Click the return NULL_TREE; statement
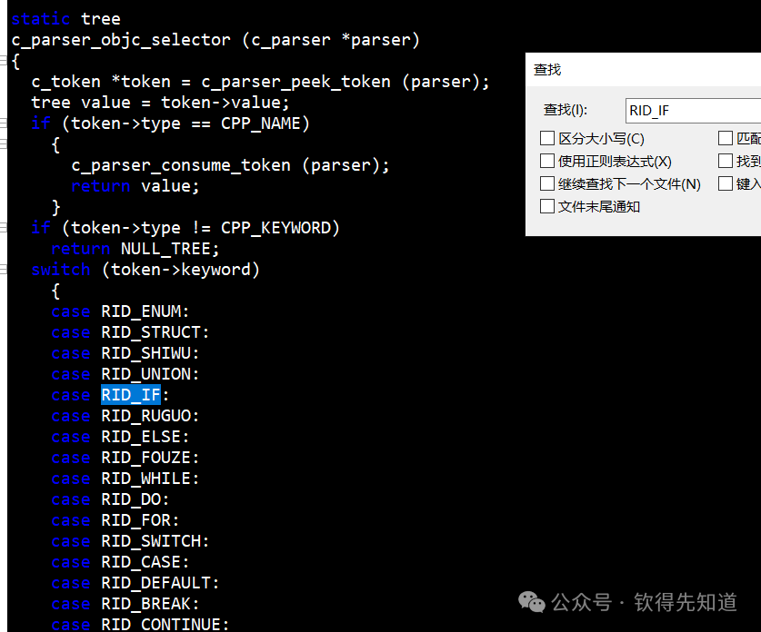The height and width of the screenshot is (632, 761). 134,248
